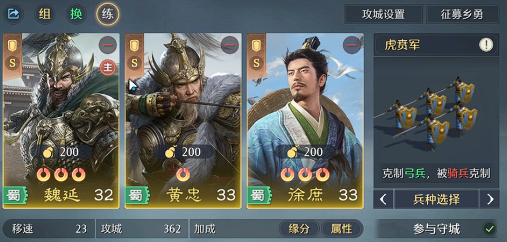Screen dimensions: 507x242
Task: Open the 组 group formation icon
Action: pos(44,14)
